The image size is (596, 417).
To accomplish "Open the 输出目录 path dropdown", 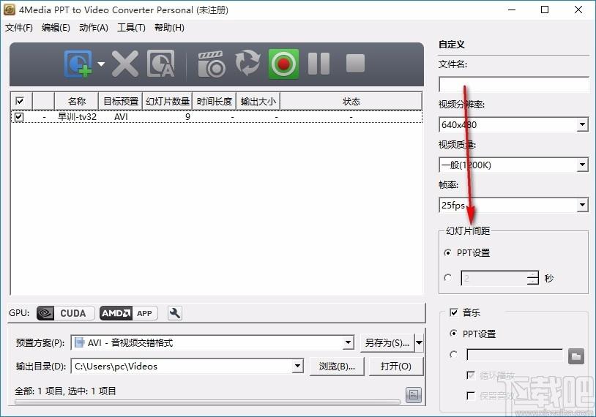I will pos(297,366).
